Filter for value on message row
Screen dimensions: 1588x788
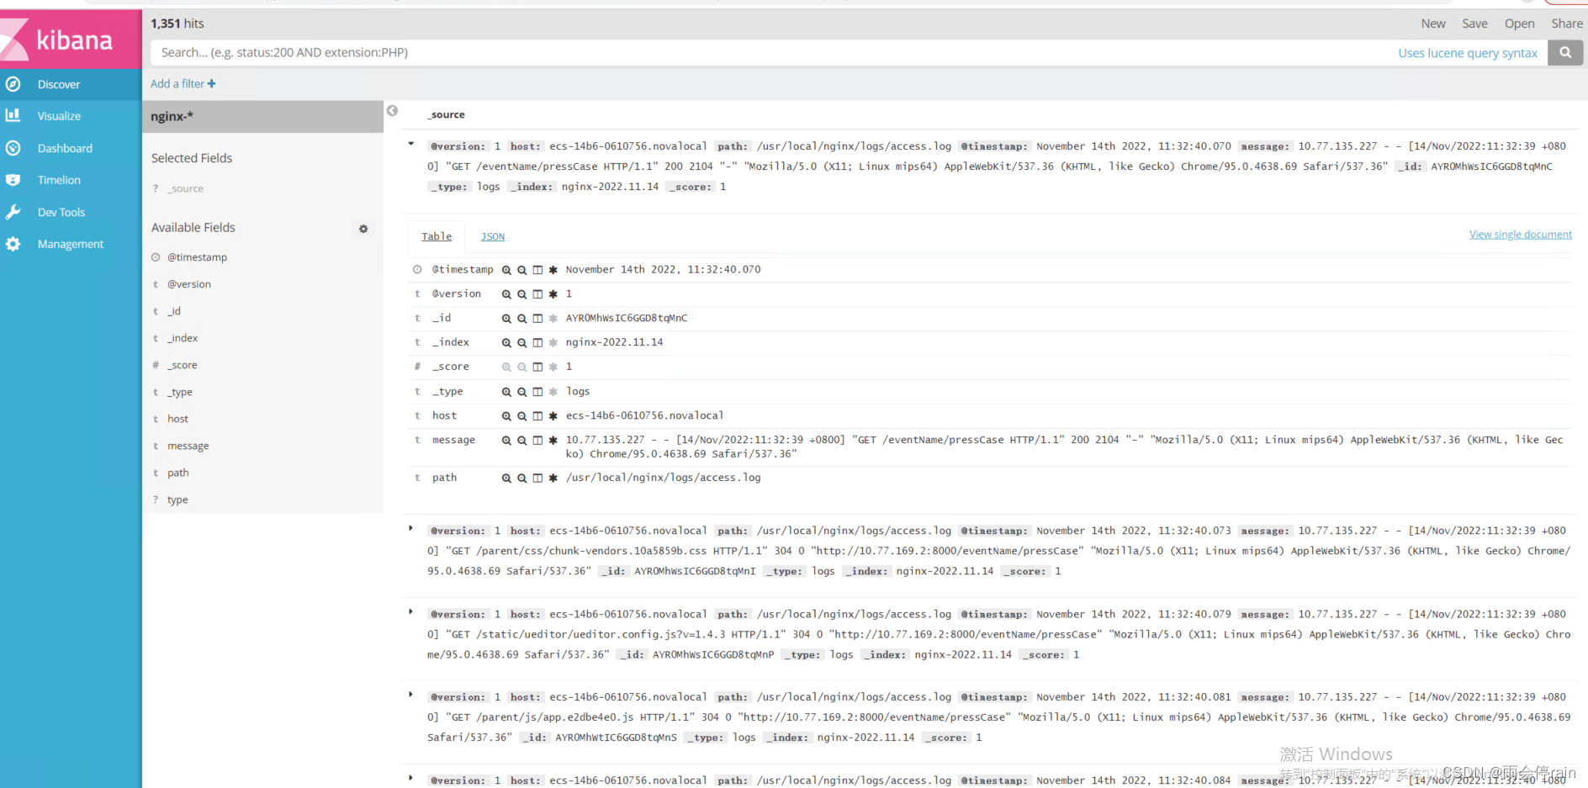point(506,441)
